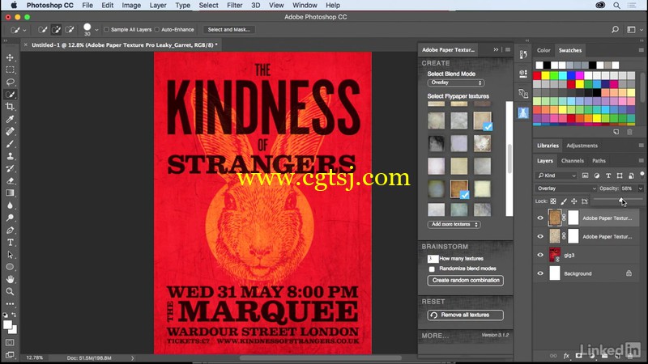Toggle lock transparent pixels
648x364 pixels.
click(553, 201)
